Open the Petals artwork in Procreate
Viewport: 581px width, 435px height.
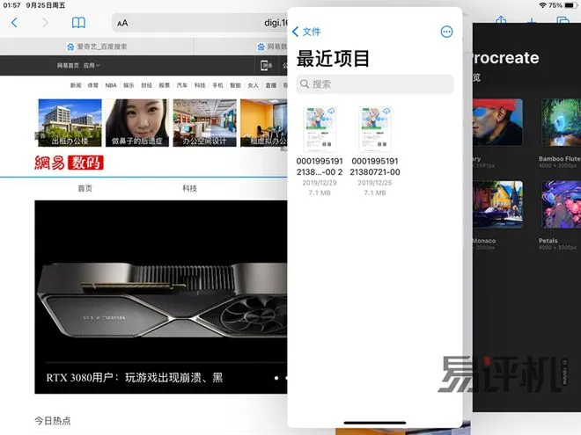tap(561, 204)
